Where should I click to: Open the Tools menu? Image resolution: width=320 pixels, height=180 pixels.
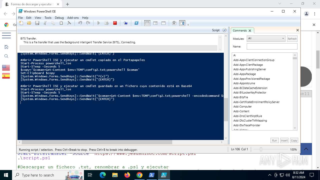tap(48, 17)
